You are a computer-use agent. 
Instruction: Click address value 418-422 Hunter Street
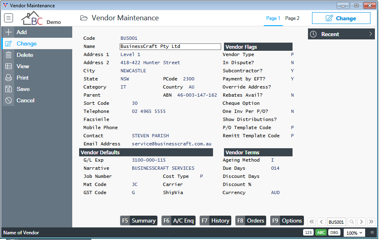(x=150, y=63)
